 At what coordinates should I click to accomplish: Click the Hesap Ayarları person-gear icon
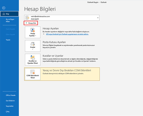[33, 30]
